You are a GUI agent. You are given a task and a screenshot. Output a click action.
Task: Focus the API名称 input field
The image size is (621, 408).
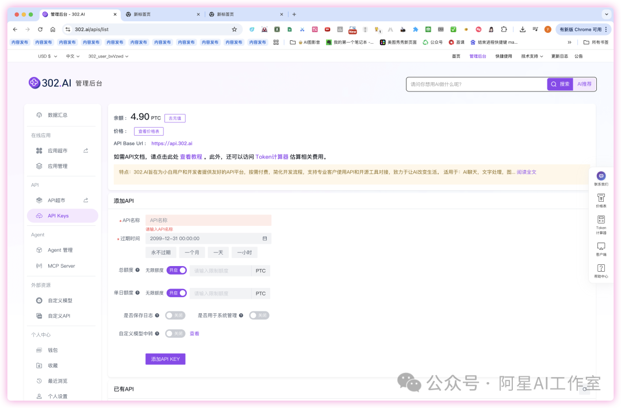coord(208,221)
